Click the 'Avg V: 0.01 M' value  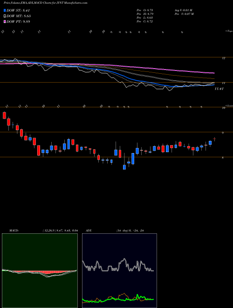point(184,10)
